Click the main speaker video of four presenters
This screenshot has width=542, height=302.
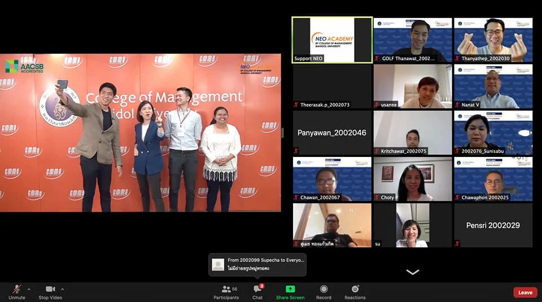coord(141,133)
